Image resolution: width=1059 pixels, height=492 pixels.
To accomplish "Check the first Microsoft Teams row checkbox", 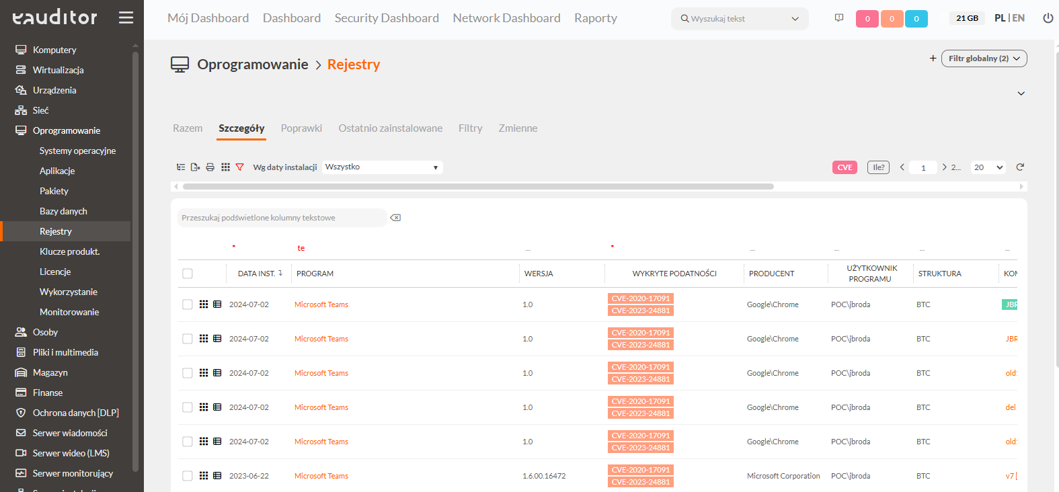I will pyautogui.click(x=188, y=304).
